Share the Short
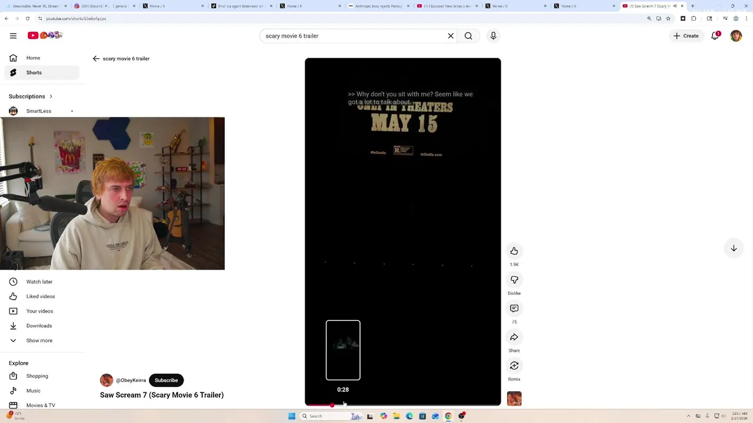 514,337
